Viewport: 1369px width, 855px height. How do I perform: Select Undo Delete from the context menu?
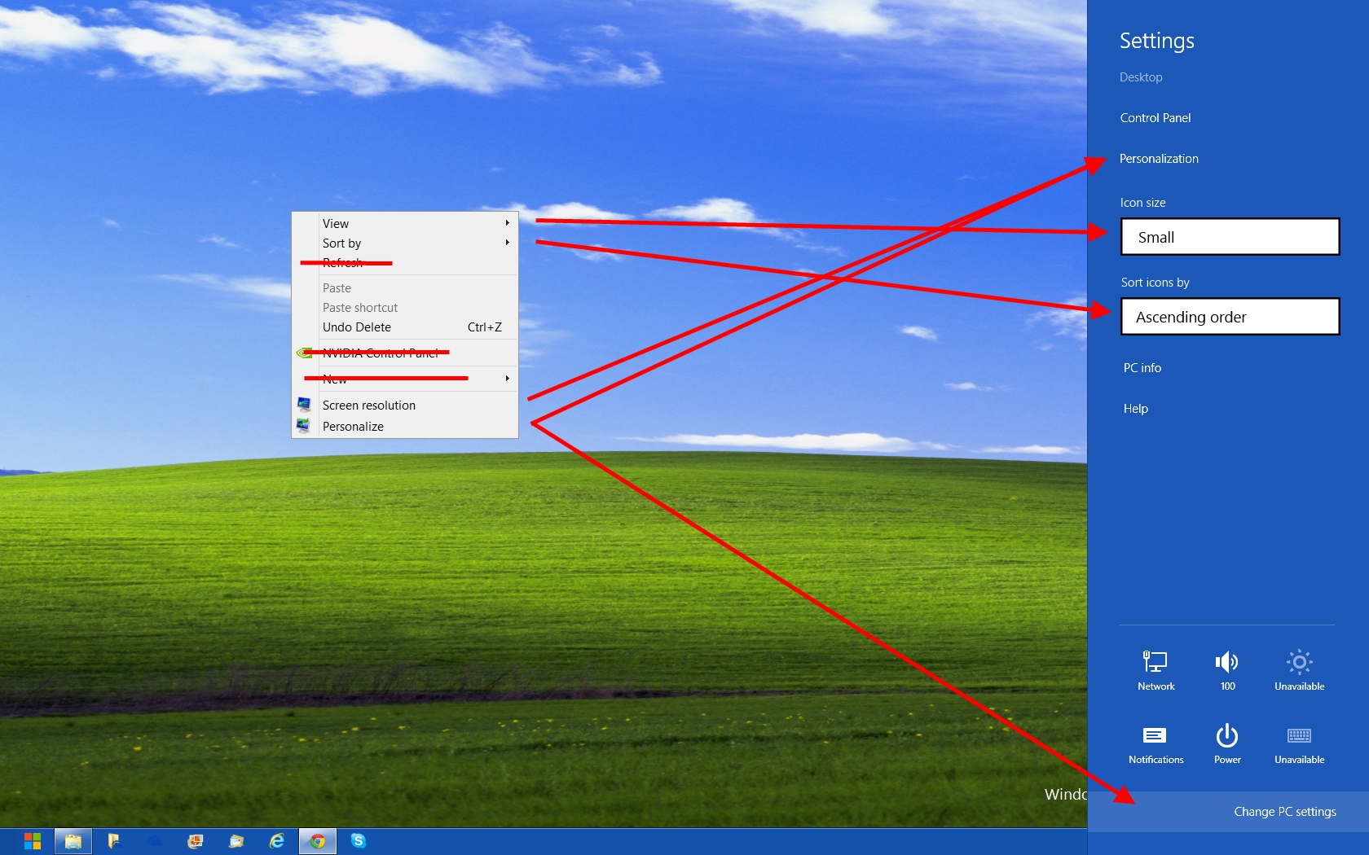(356, 327)
